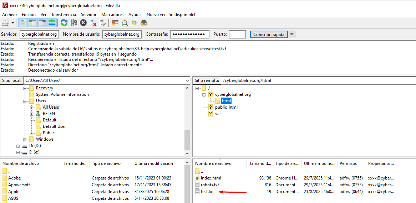416x203 pixels.
Task: Sort remote files by Propietario column
Action: [x=381, y=163]
